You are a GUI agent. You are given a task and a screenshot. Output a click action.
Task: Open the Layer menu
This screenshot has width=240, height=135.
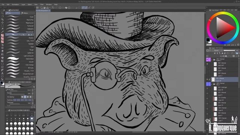point(23,4)
